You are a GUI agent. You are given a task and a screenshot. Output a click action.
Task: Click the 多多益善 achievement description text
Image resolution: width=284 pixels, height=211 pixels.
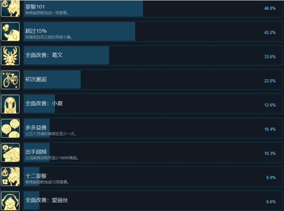(51, 134)
